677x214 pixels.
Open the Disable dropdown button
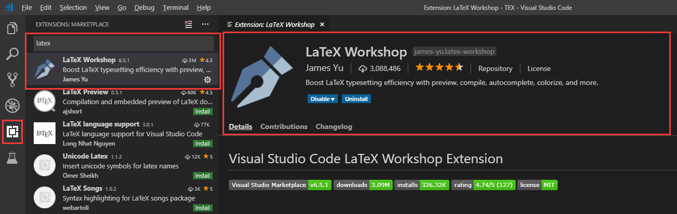point(322,98)
